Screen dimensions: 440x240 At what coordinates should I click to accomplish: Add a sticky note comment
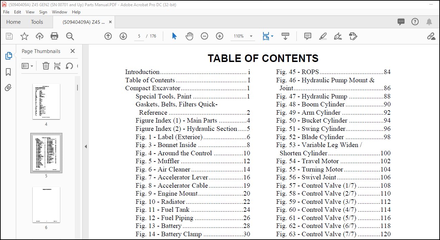(x=308, y=36)
